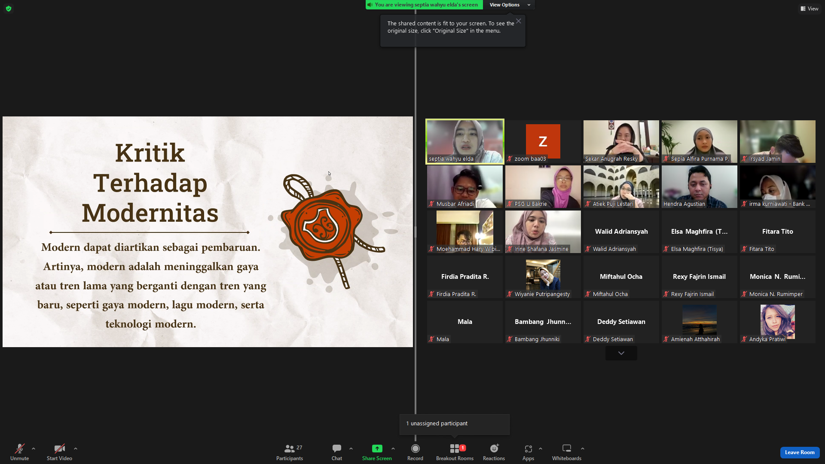Viewport: 825px width, 464px height.
Task: Click the green Share Screen icon
Action: tap(377, 449)
